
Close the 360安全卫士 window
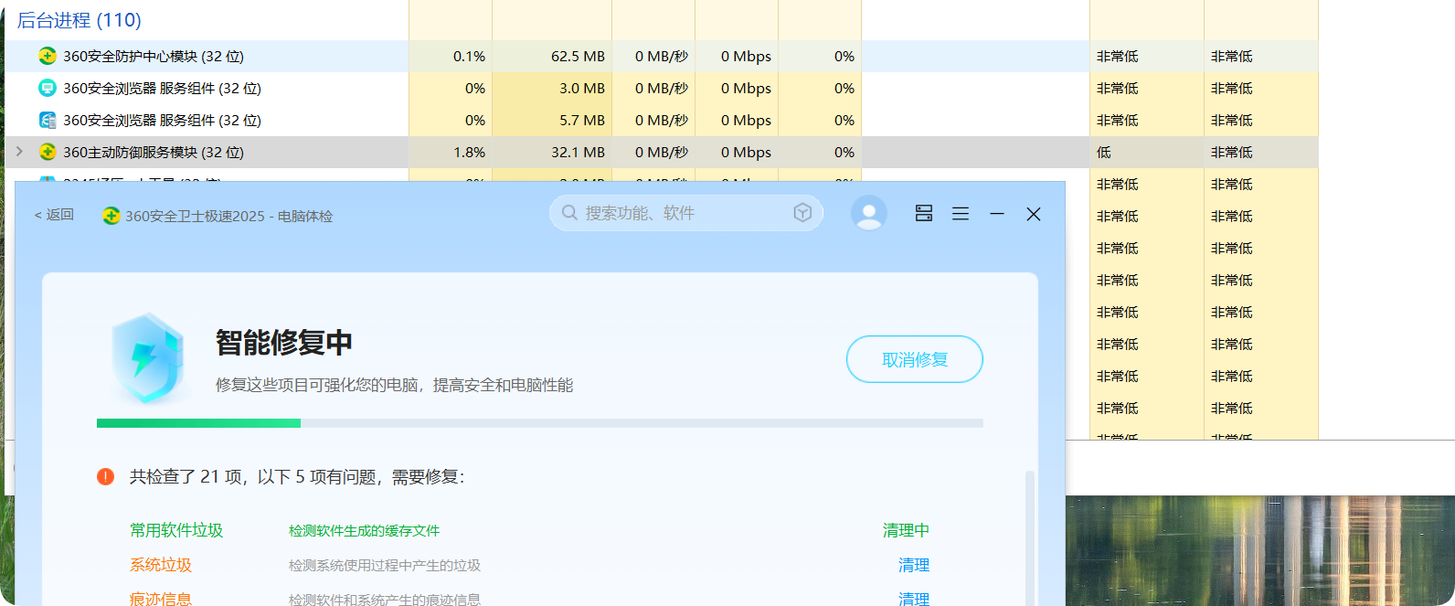click(x=1034, y=214)
